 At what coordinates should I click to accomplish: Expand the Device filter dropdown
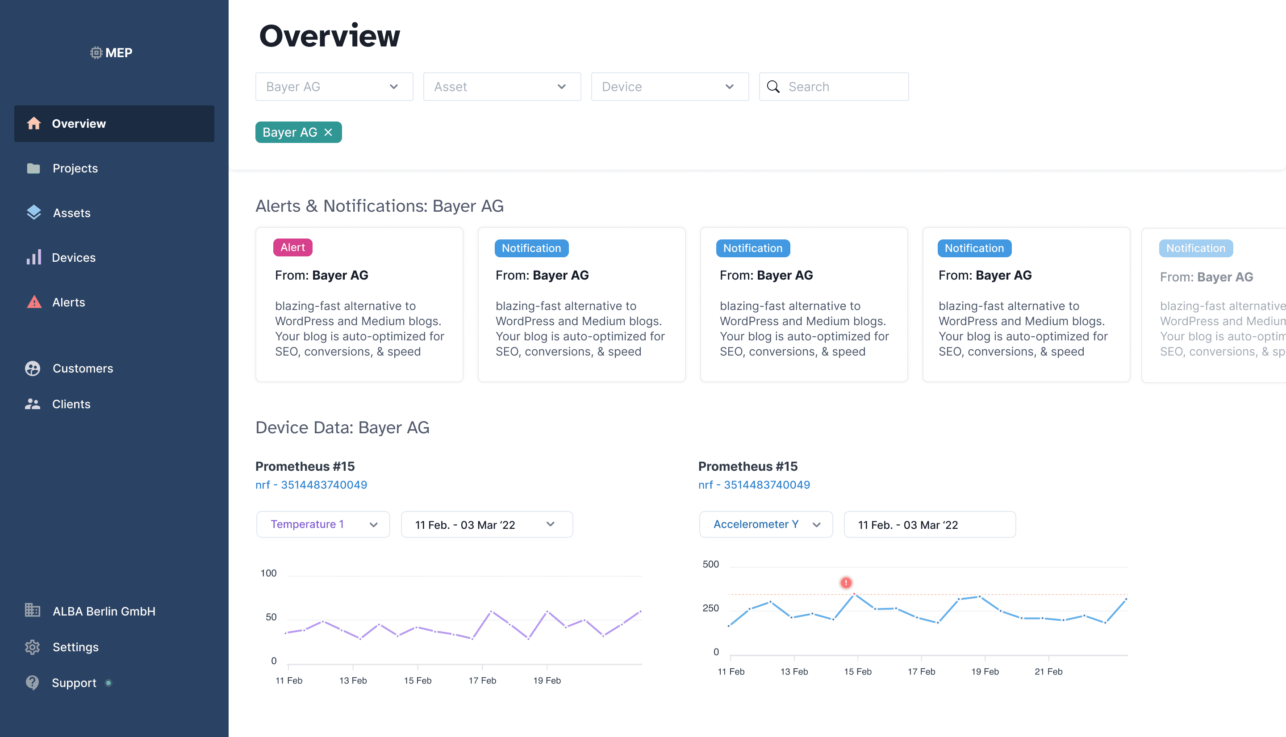tap(669, 87)
